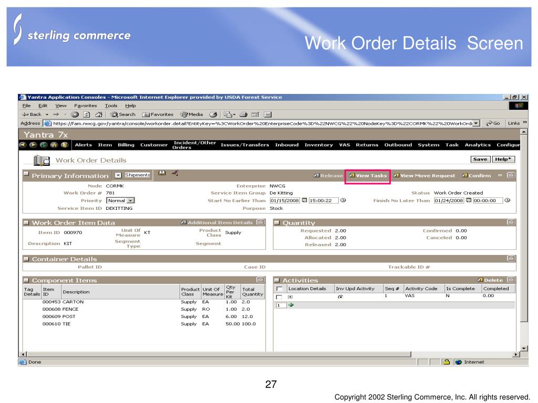
Task: Expand the Back button history dropdown
Action: 47,114
